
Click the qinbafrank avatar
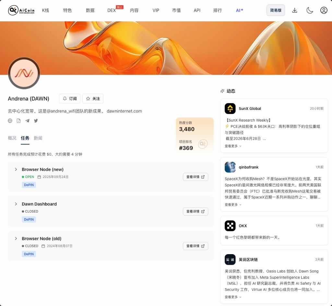pos(230,167)
